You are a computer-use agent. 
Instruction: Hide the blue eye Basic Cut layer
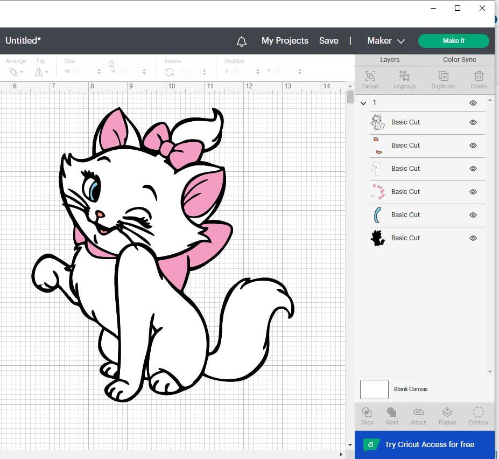[x=473, y=215]
